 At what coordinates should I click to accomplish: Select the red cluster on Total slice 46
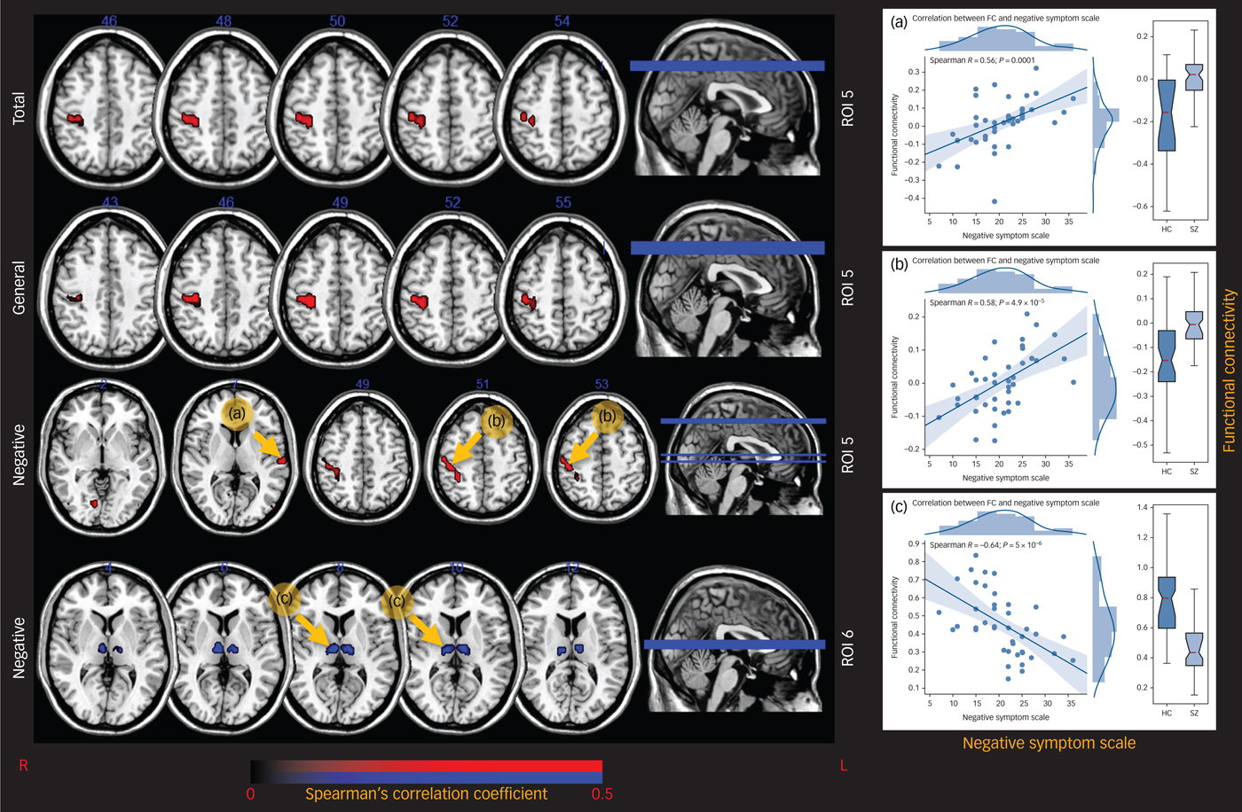click(x=75, y=118)
